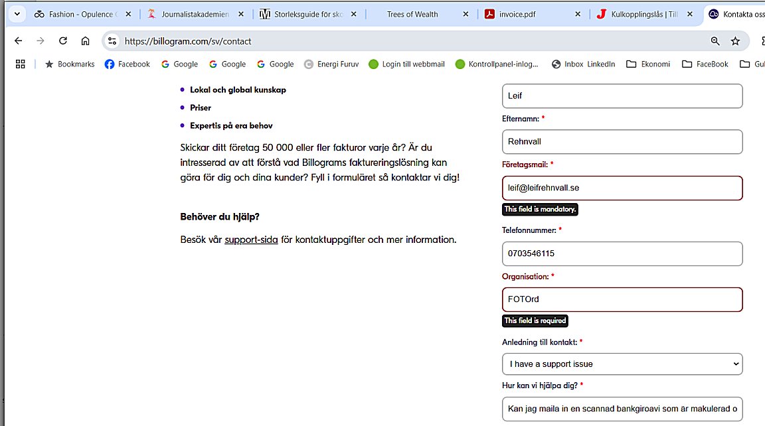Screen dimensions: 765x426
Task: Close the Storleksguide tab
Action: [x=354, y=14]
